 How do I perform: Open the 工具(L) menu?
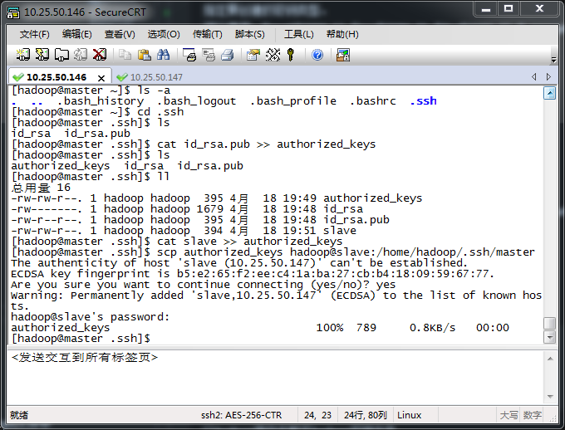[x=298, y=34]
